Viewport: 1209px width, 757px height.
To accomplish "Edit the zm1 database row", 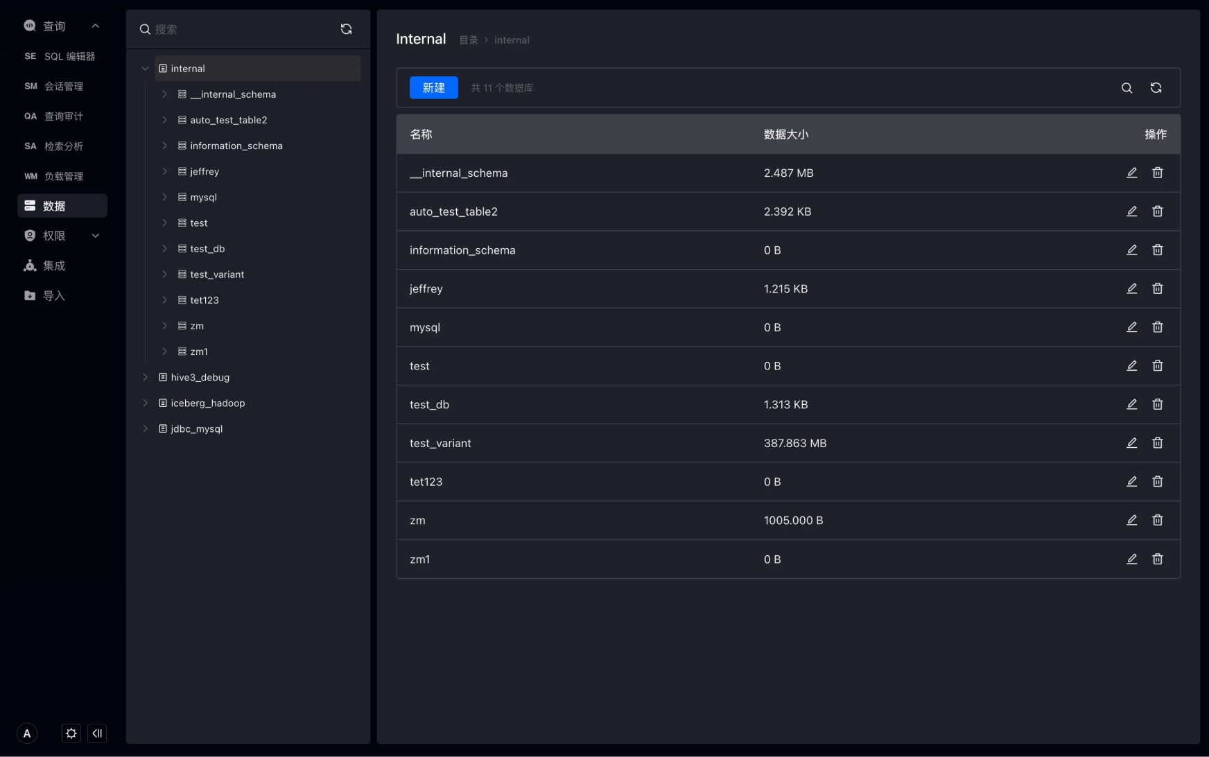I will [x=1132, y=559].
